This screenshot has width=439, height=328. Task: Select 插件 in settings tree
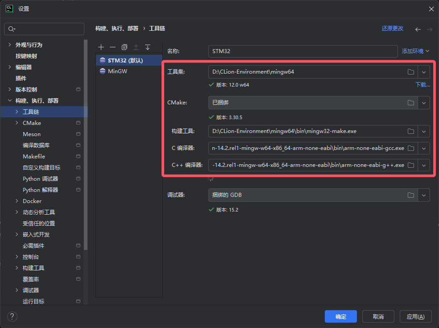[21, 79]
